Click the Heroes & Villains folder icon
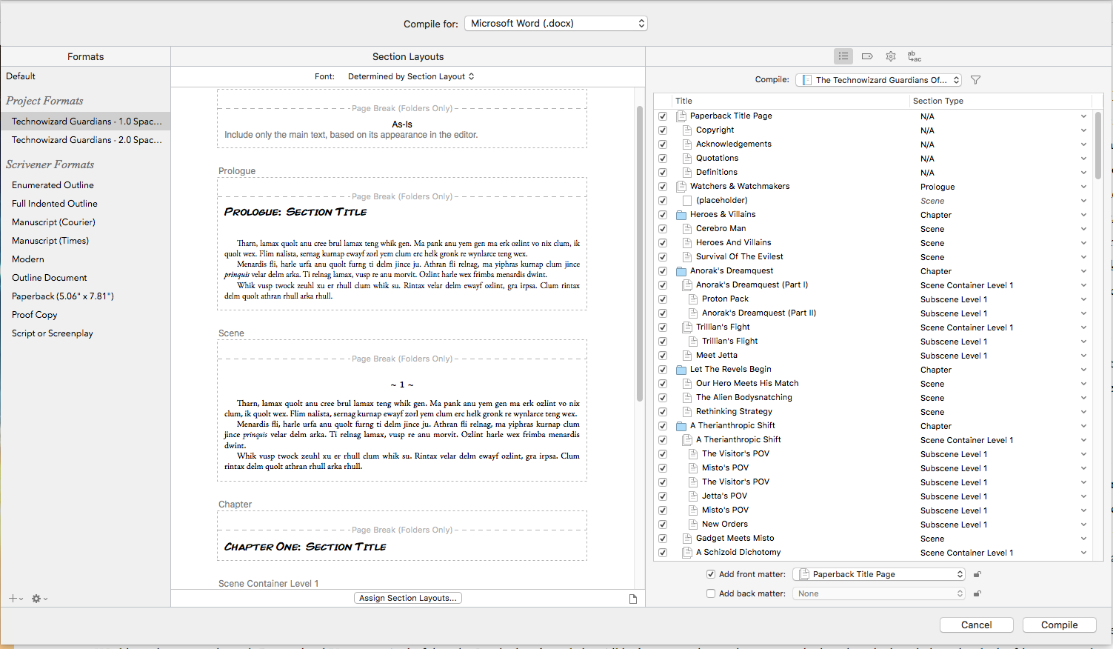This screenshot has height=649, width=1113. coord(681,215)
